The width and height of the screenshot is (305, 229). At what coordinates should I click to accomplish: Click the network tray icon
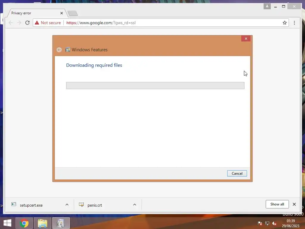coord(267,223)
